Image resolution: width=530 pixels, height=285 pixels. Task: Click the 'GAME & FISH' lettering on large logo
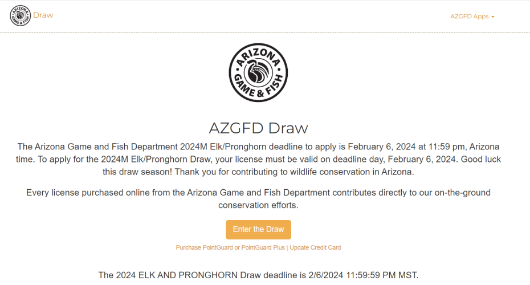coord(258,88)
